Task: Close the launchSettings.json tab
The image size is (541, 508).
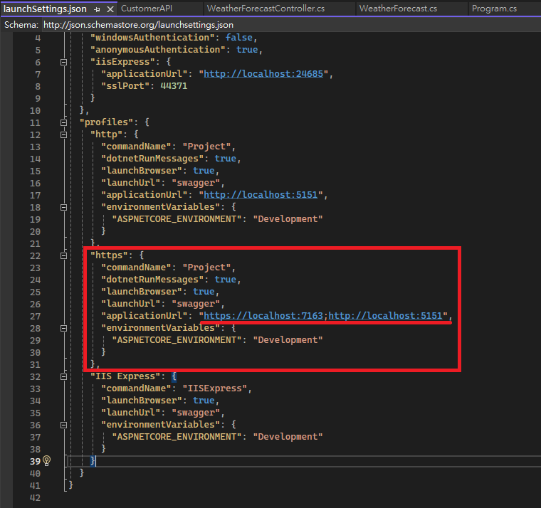Action: [110, 9]
